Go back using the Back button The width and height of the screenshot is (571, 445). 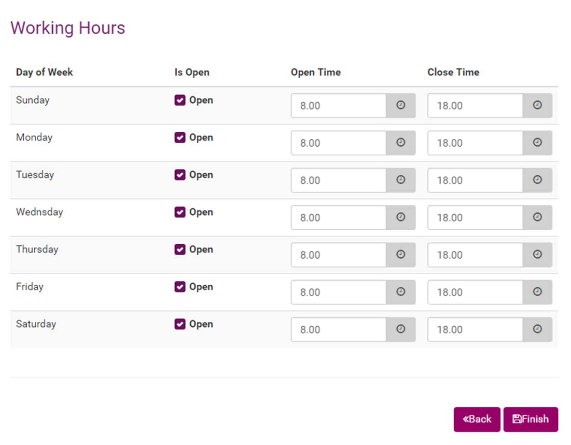(x=477, y=419)
